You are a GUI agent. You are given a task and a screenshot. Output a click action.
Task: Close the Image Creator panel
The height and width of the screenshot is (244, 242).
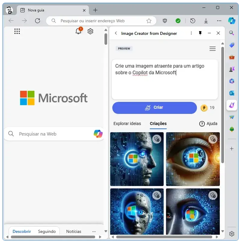coord(218,33)
